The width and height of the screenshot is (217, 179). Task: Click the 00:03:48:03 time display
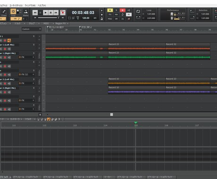click(x=83, y=13)
